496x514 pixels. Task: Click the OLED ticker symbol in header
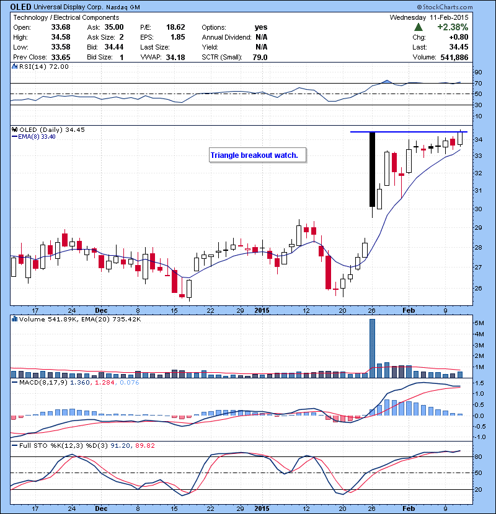point(22,7)
